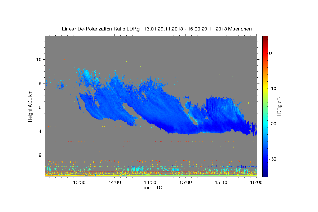Click the dark red top of colorbar
The width and height of the screenshot is (318, 212).
pos(265,38)
